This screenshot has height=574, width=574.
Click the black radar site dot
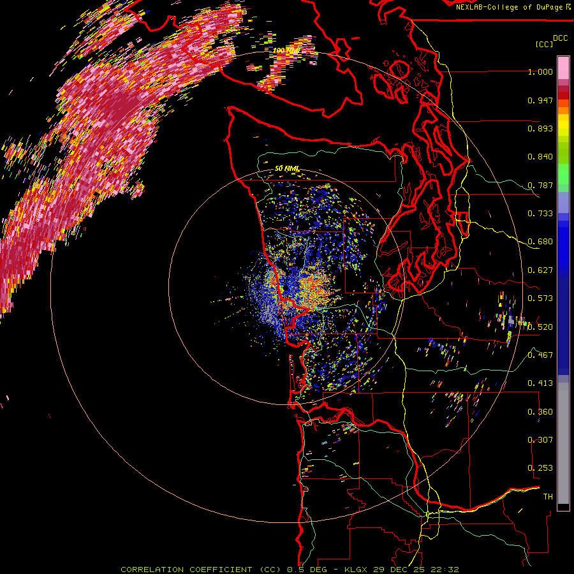click(285, 288)
